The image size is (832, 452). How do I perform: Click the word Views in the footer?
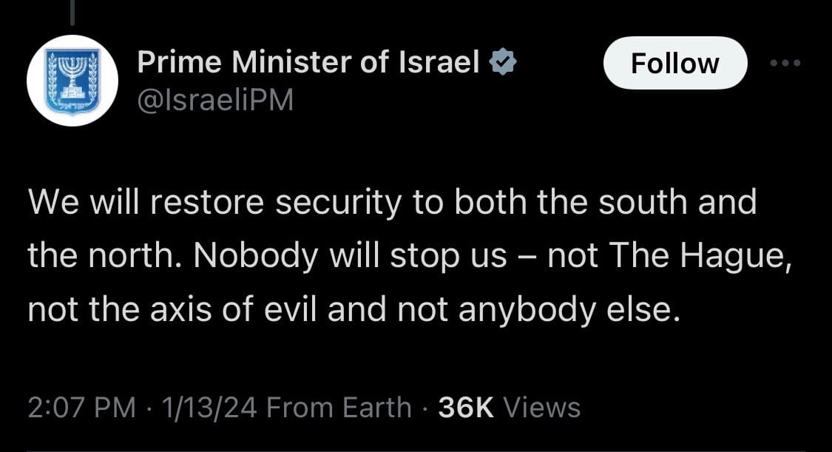pyautogui.click(x=541, y=407)
